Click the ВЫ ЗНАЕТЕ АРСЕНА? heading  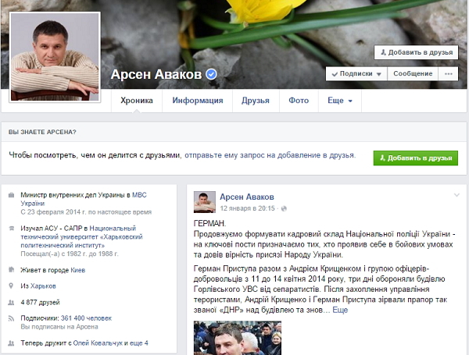pos(42,132)
